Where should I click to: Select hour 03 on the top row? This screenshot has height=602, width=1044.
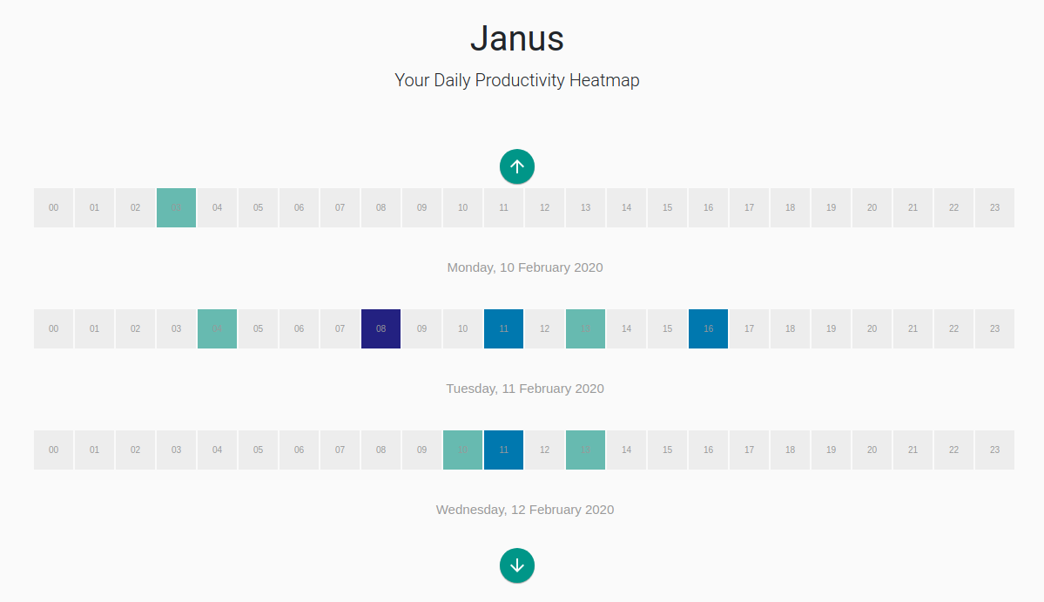point(176,207)
